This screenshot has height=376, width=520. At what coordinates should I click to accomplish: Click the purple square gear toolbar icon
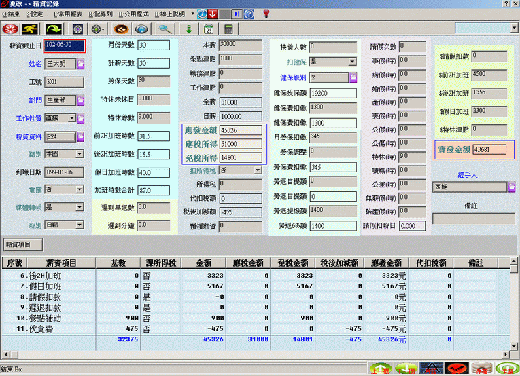click(x=77, y=29)
